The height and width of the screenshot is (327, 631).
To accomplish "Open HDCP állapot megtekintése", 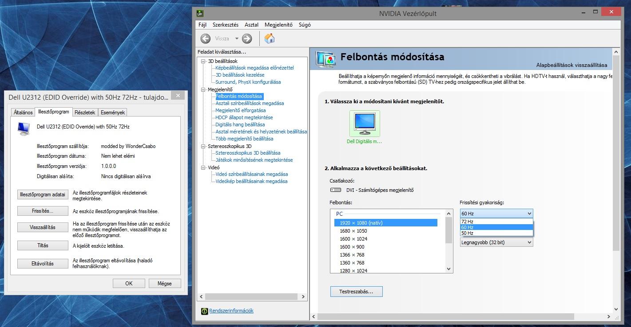I will point(244,117).
